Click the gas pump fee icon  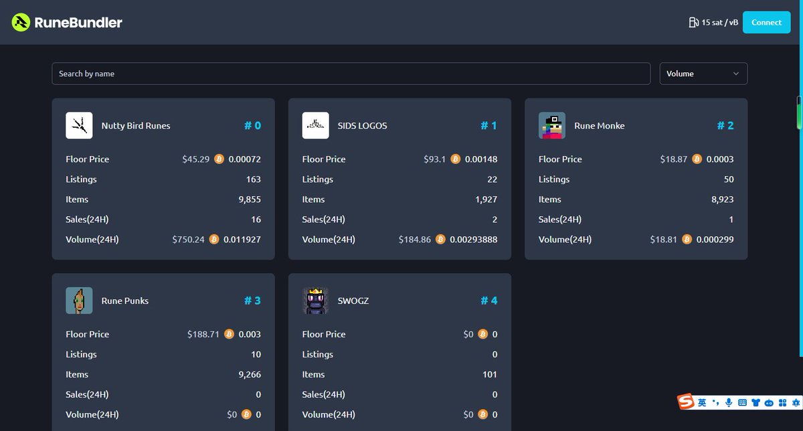[x=693, y=22]
